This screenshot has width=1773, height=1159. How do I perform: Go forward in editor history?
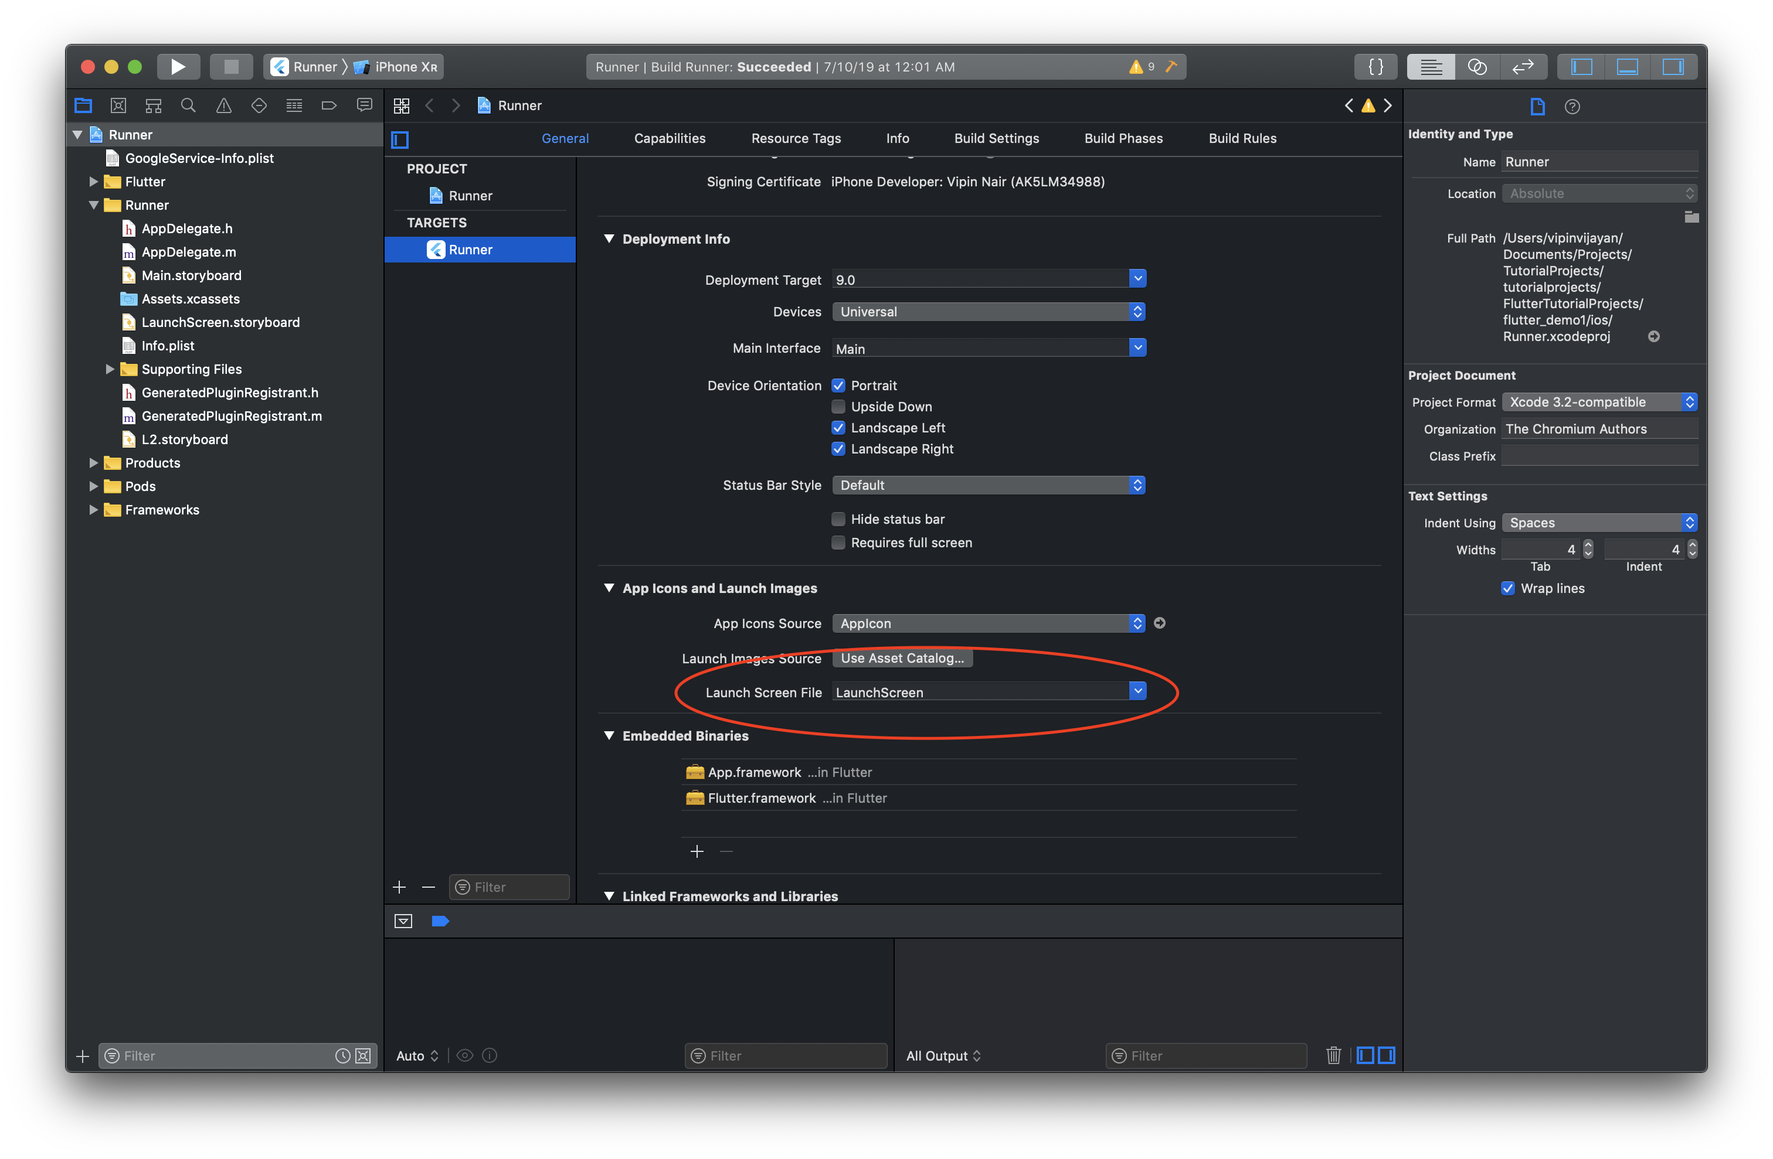[456, 105]
